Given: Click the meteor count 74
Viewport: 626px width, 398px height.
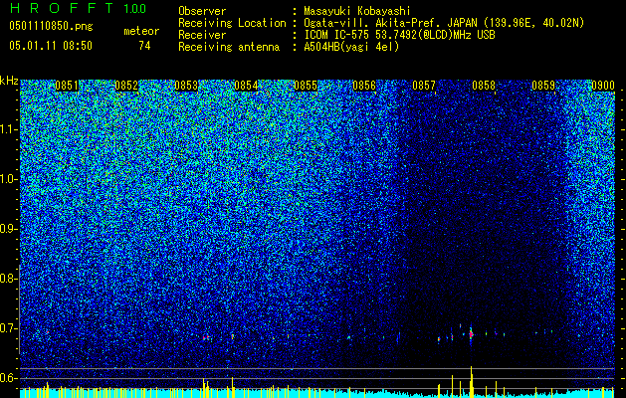Looking at the screenshot, I should 144,46.
